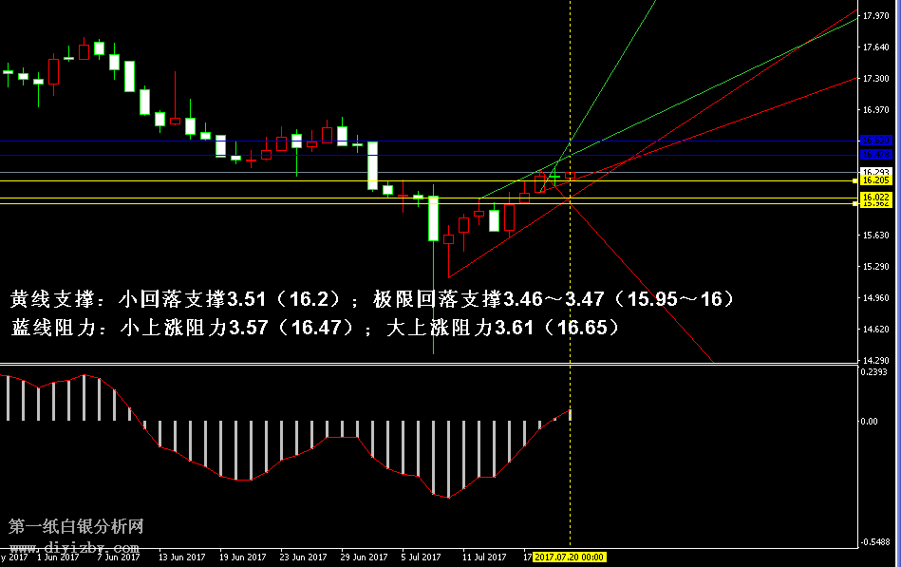The image size is (901, 567).
Task: Click the -0.5488 indicator scale value
Action: tap(874, 542)
